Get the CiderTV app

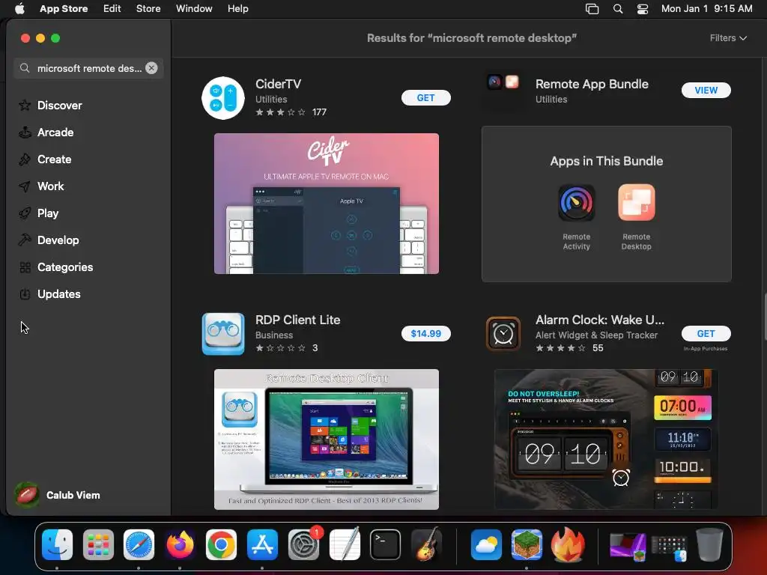[425, 98]
